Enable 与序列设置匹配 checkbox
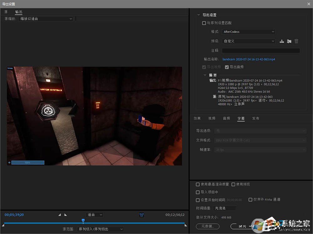The height and width of the screenshot is (234, 313). tap(204, 23)
